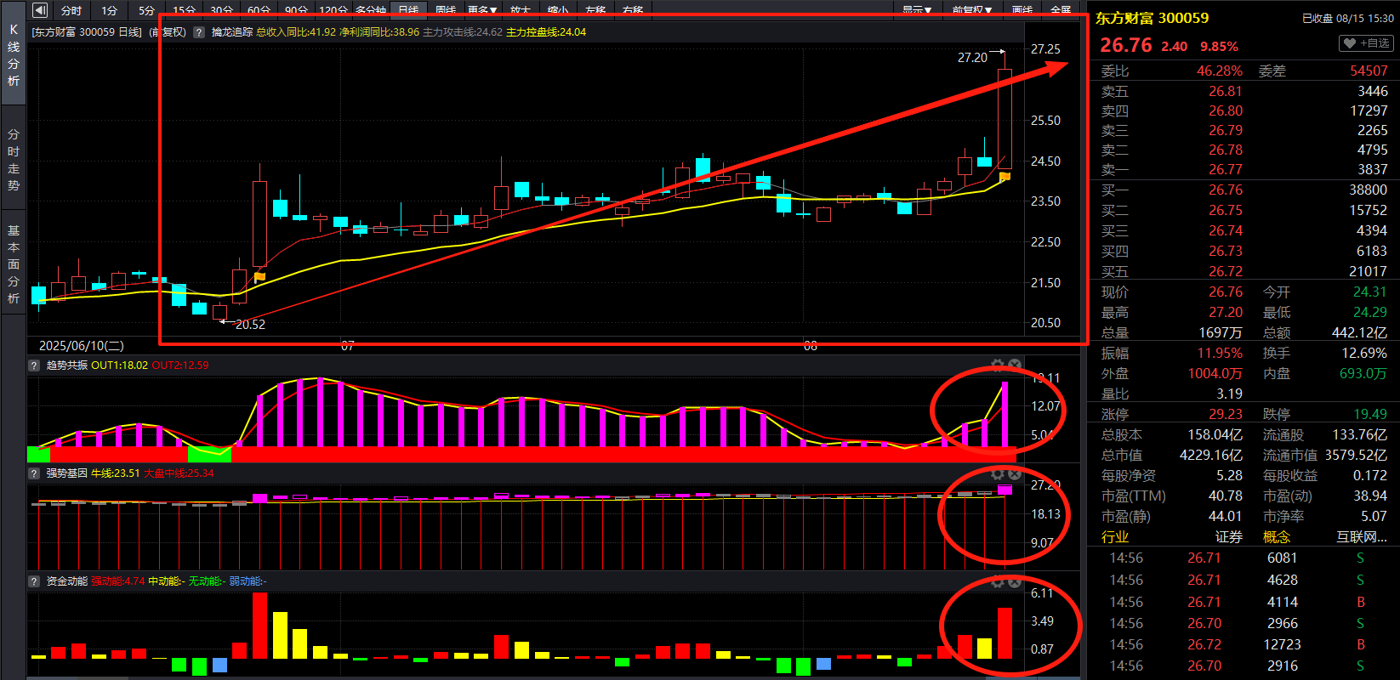Viewport: 1400px width, 680px height.
Task: Open the 显示 display dropdown
Action: click(x=917, y=10)
